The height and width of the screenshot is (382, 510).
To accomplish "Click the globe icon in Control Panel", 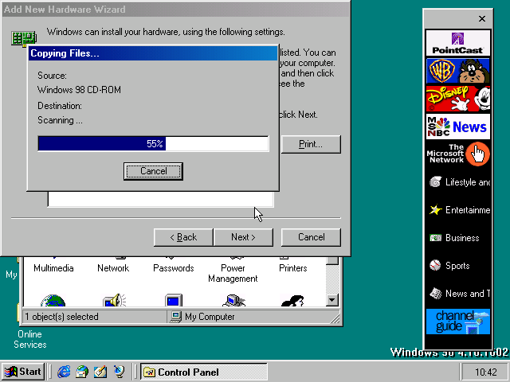I will [x=53, y=301].
